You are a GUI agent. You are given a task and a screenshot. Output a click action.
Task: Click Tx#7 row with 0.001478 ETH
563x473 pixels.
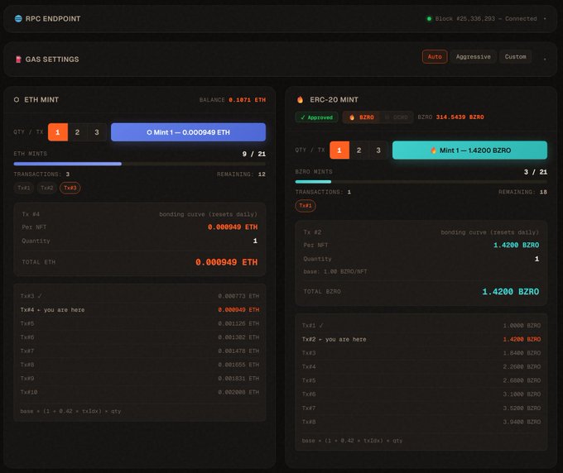point(140,351)
